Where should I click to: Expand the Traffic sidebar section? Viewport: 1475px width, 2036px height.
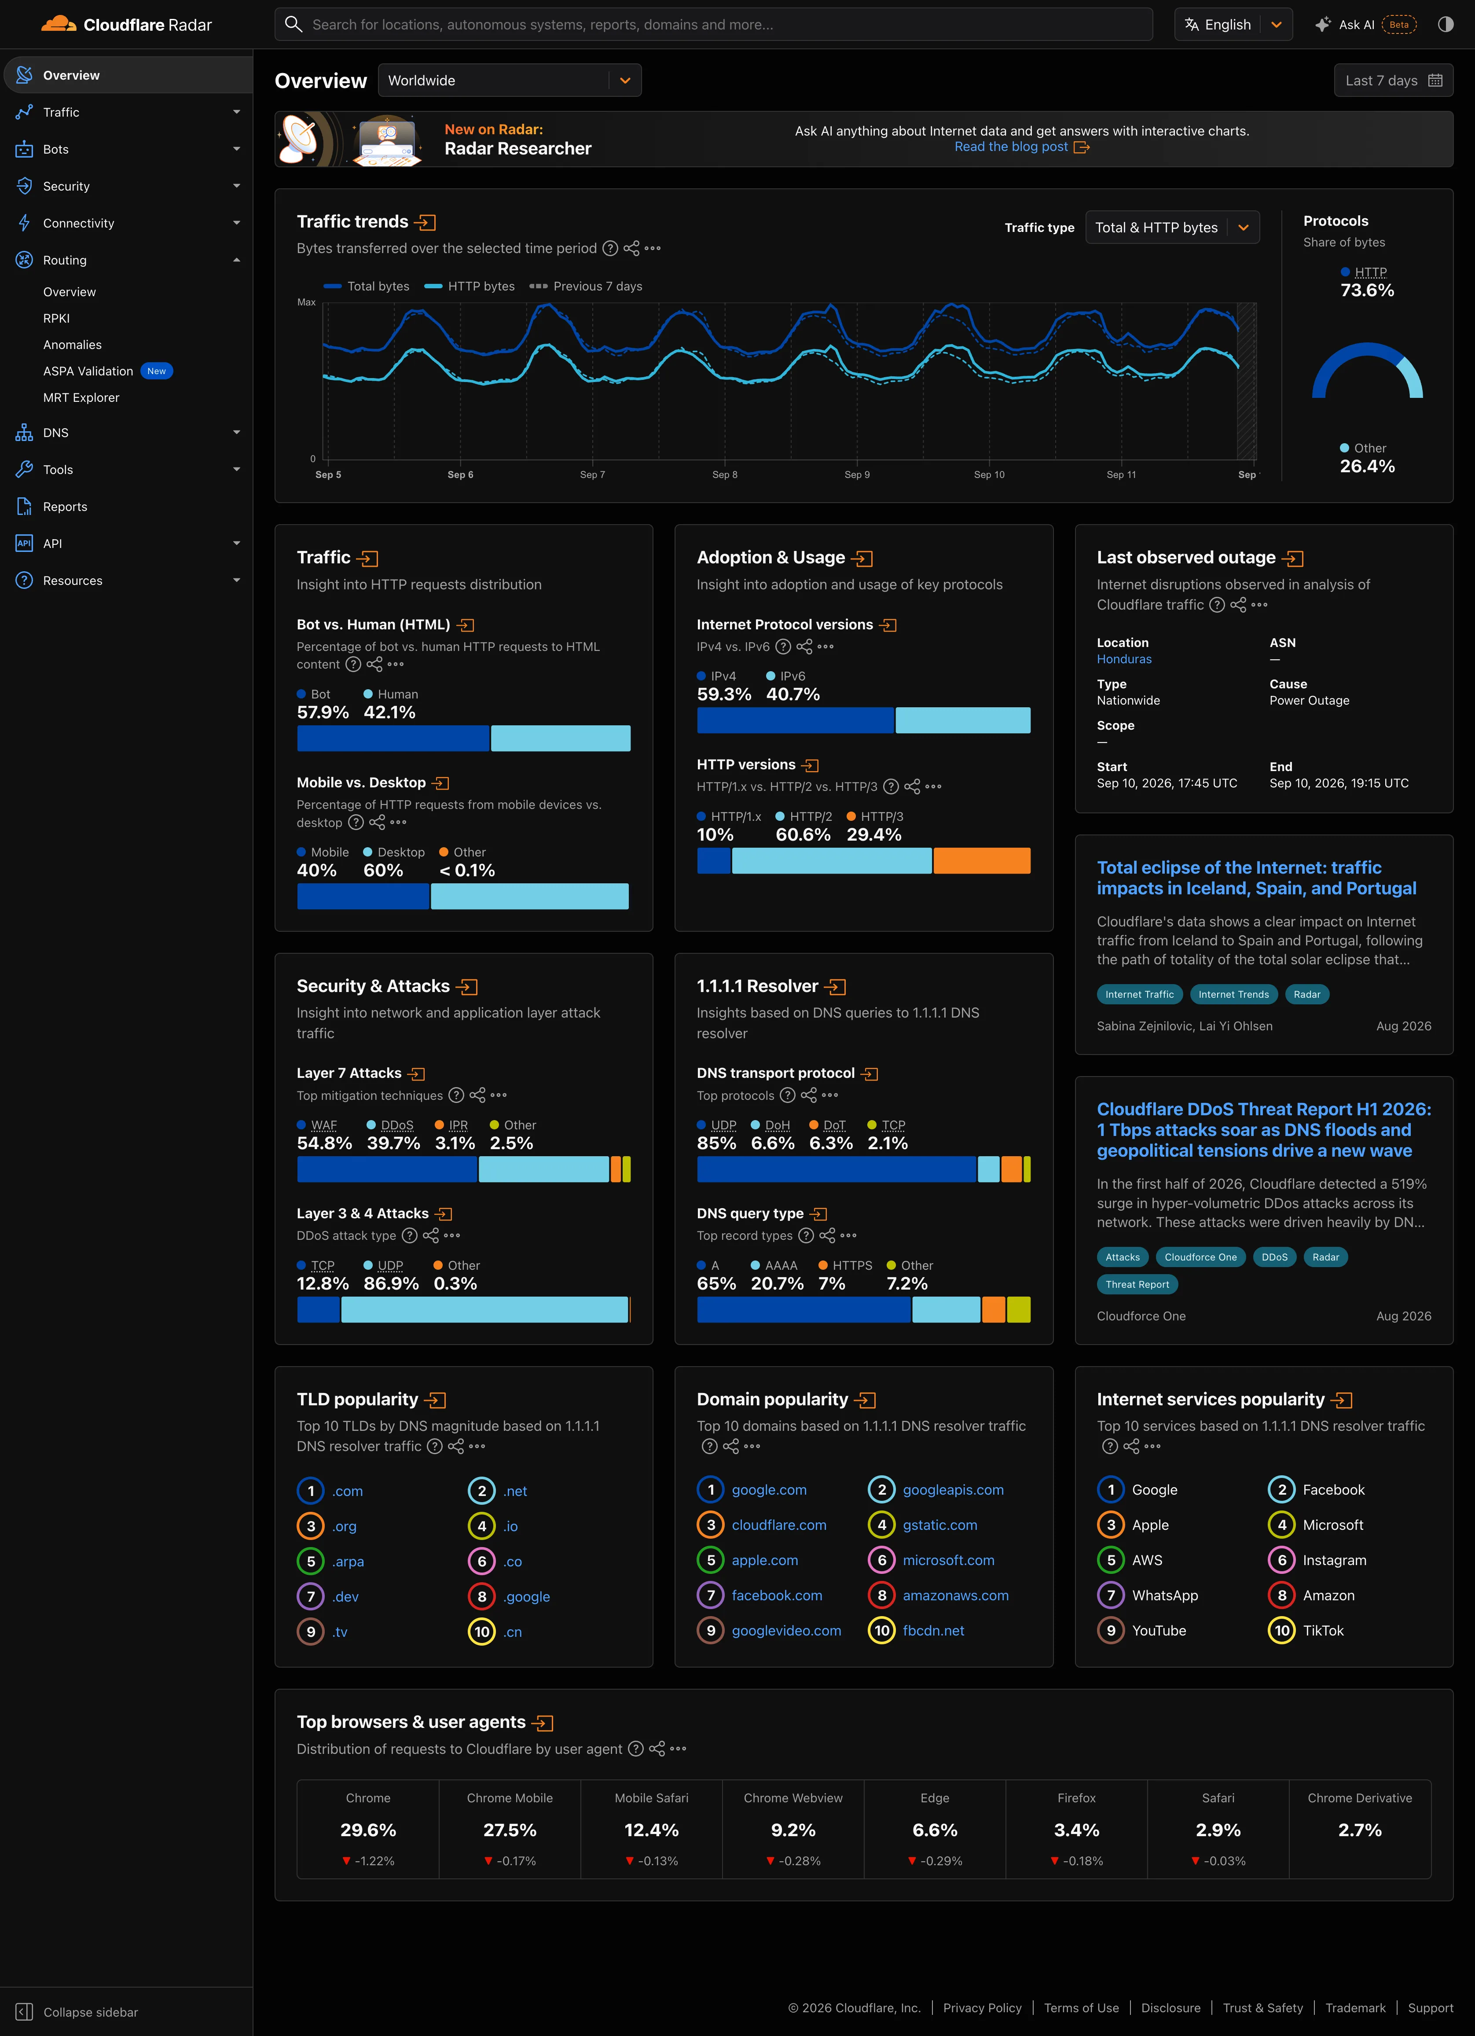pyautogui.click(x=127, y=112)
